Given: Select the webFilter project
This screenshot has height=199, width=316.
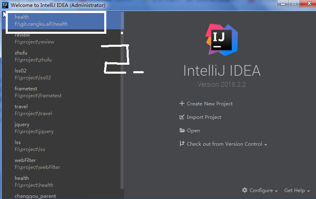Looking at the screenshot, I should [x=61, y=164].
